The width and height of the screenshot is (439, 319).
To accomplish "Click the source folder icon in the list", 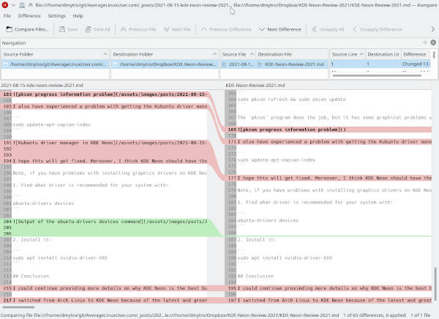I will pos(6,64).
